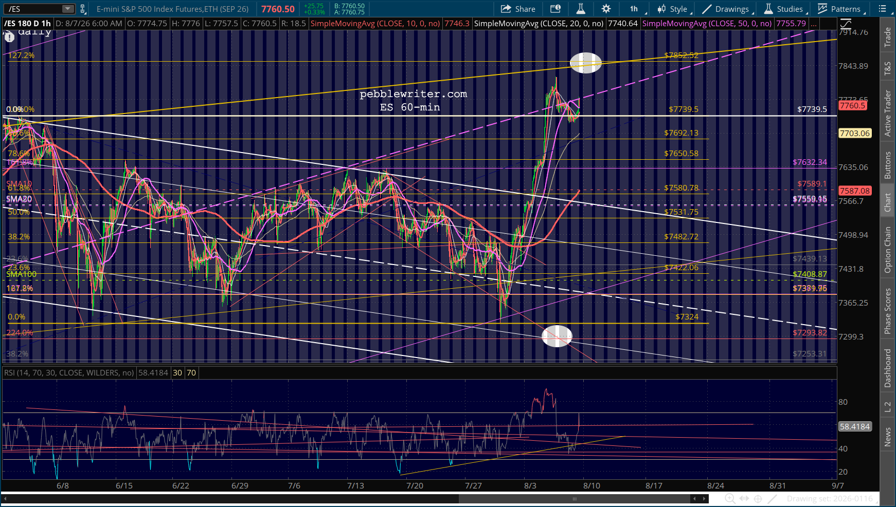Open the Trade side tab
896x507 pixels.
click(x=887, y=37)
